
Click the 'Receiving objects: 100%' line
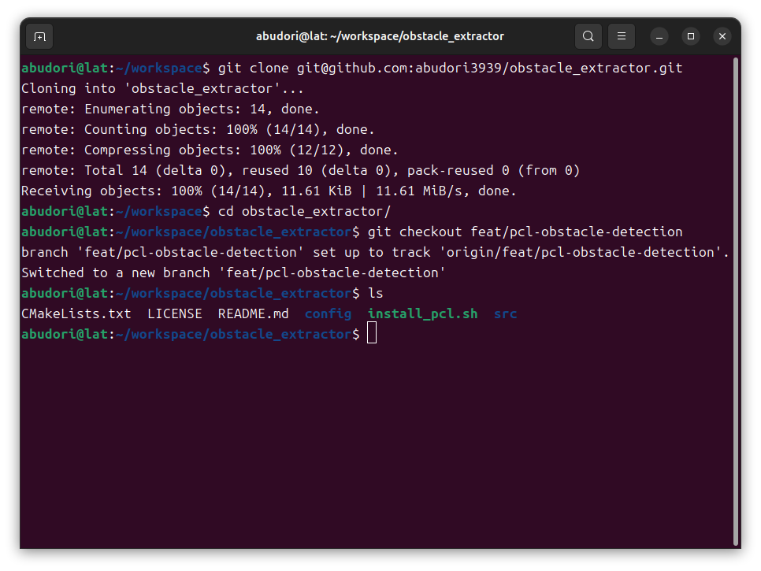269,191
